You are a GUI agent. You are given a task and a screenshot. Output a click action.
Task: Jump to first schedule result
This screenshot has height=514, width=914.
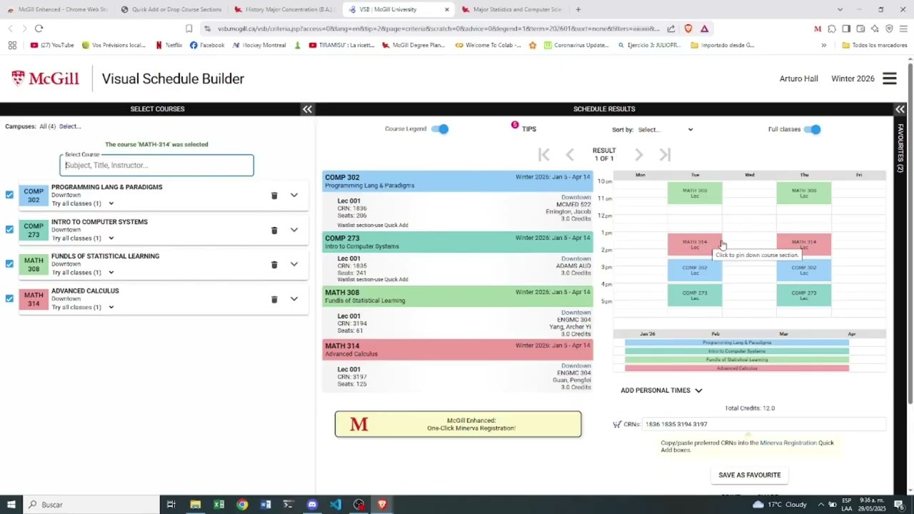tap(544, 155)
